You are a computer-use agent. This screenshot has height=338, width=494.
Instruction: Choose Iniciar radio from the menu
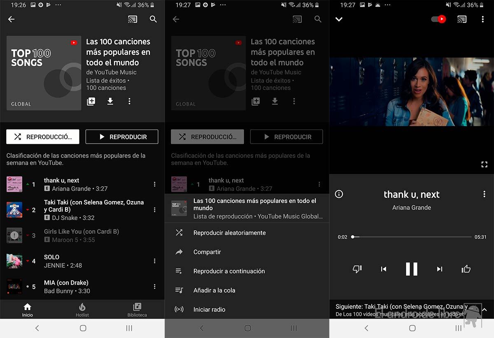pos(247,309)
